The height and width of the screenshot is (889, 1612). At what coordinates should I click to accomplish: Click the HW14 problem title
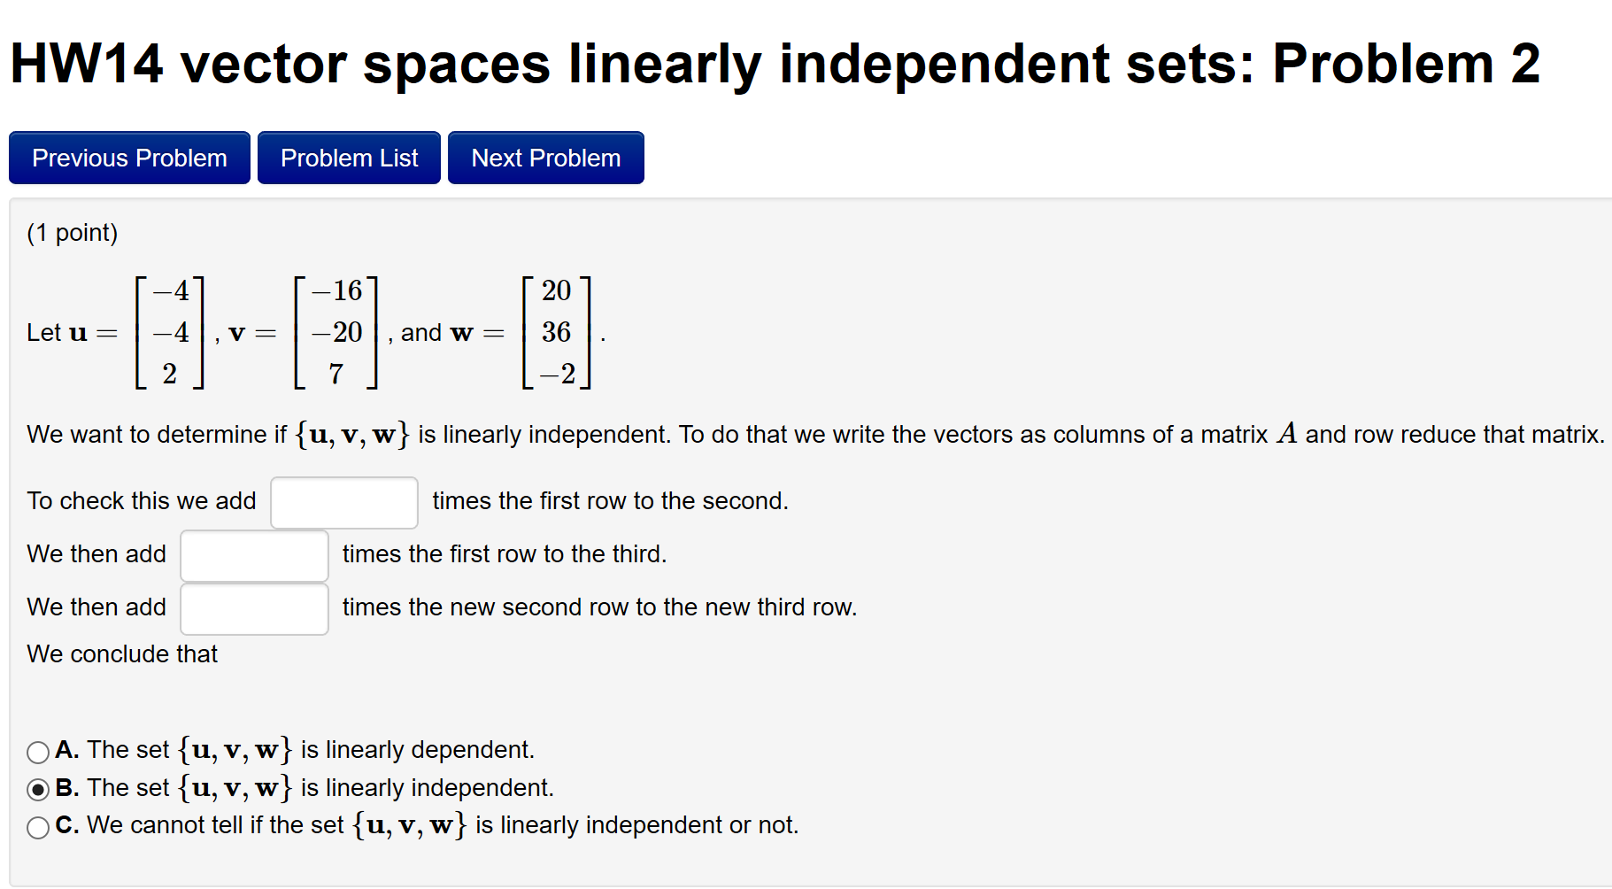775,62
